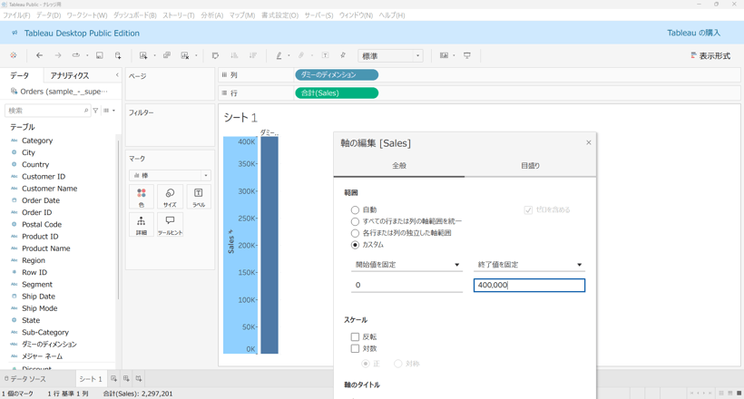The image size is (744, 399).
Task: Collapse the data side pane arrow
Action: 117,75
